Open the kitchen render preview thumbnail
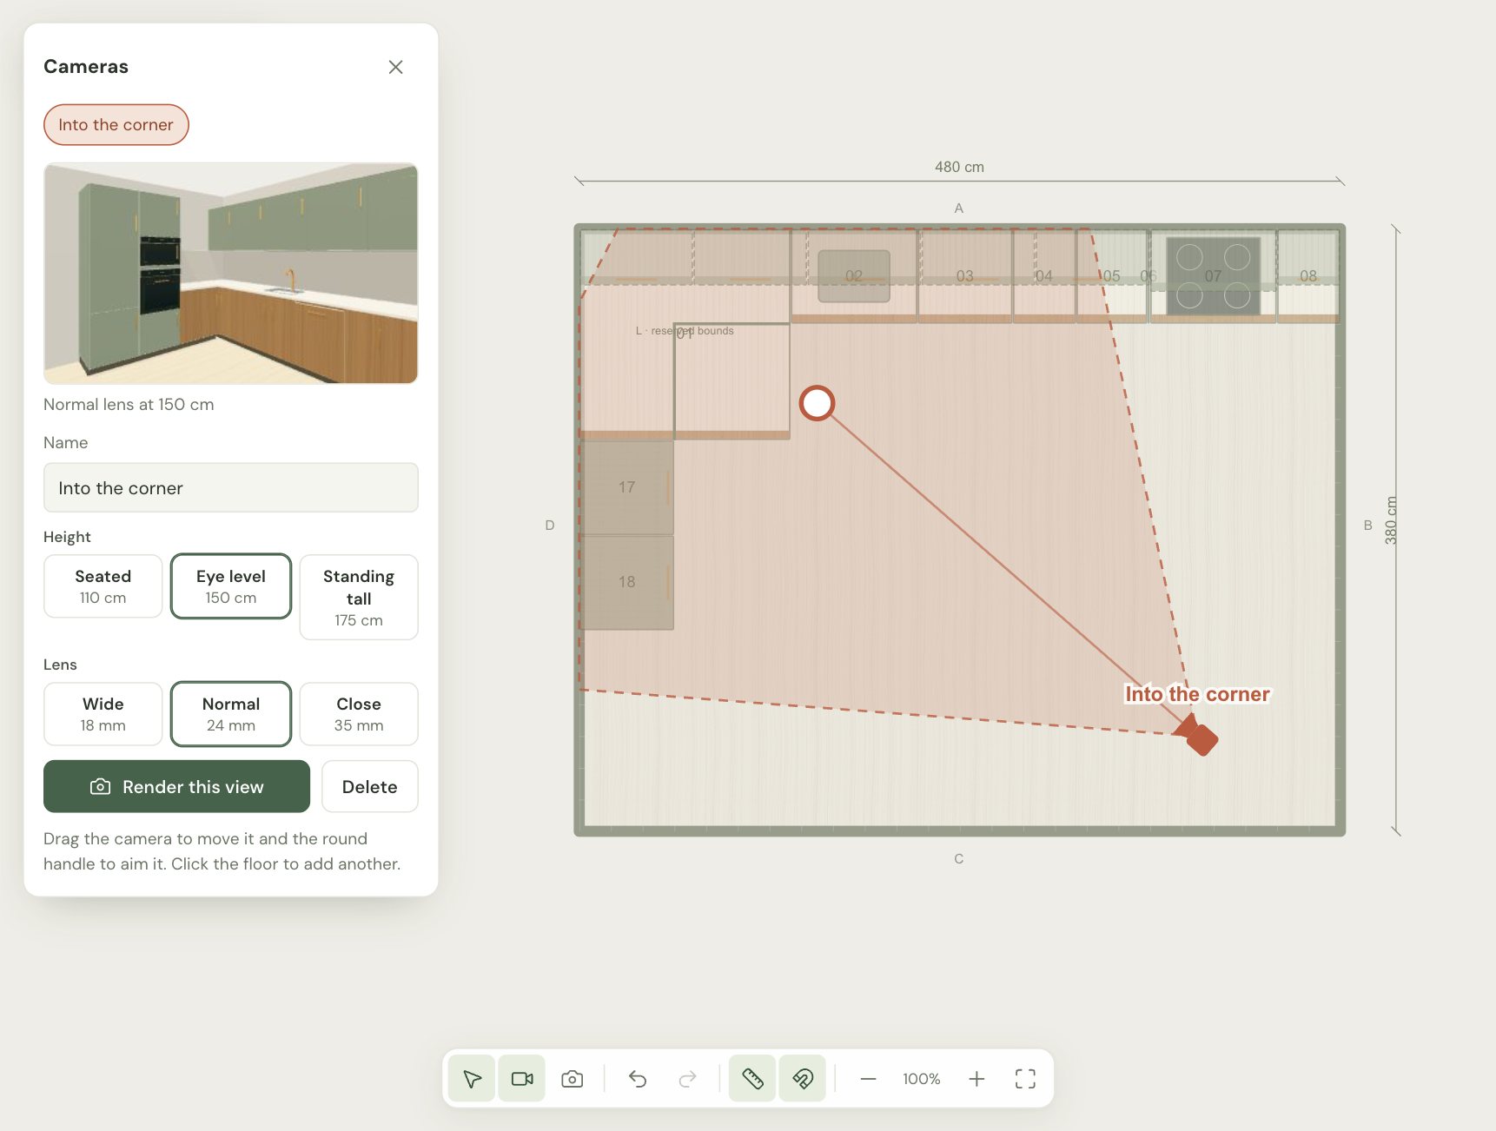 click(231, 274)
